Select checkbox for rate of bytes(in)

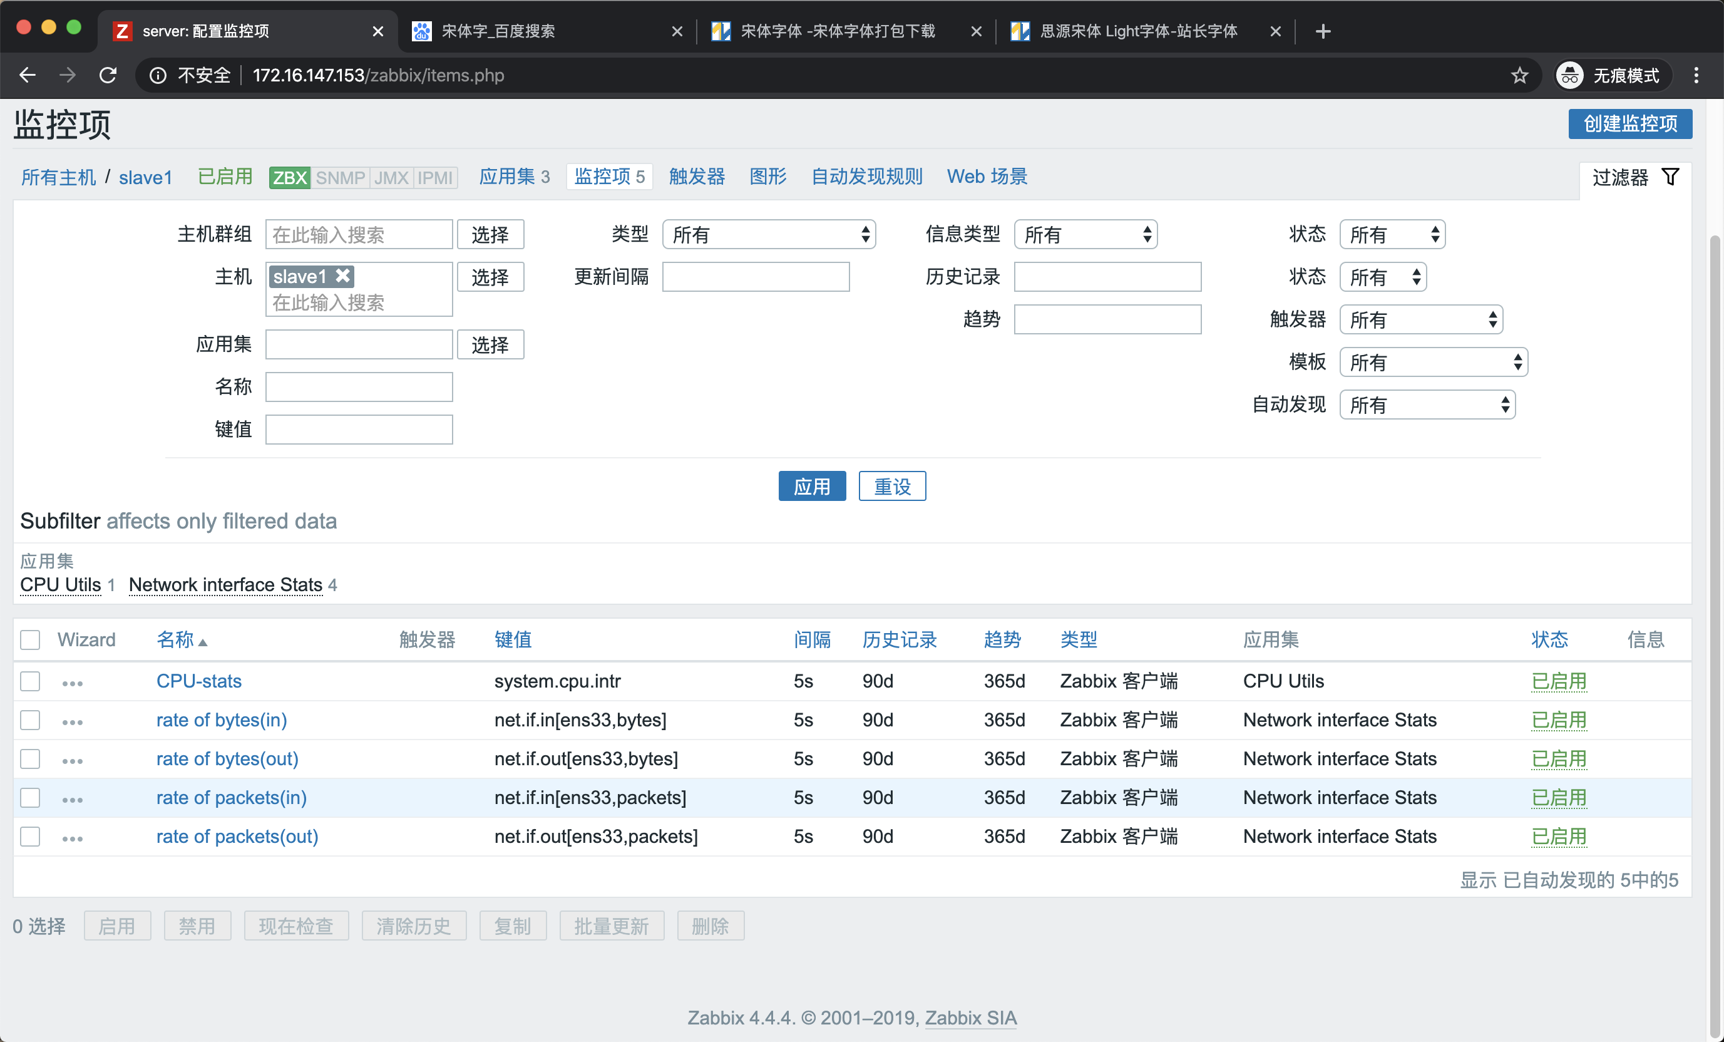[x=30, y=720]
